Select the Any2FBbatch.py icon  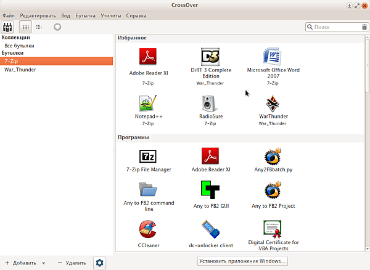click(x=273, y=156)
